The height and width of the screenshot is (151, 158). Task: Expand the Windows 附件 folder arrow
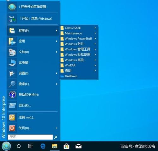(x=95, y=44)
